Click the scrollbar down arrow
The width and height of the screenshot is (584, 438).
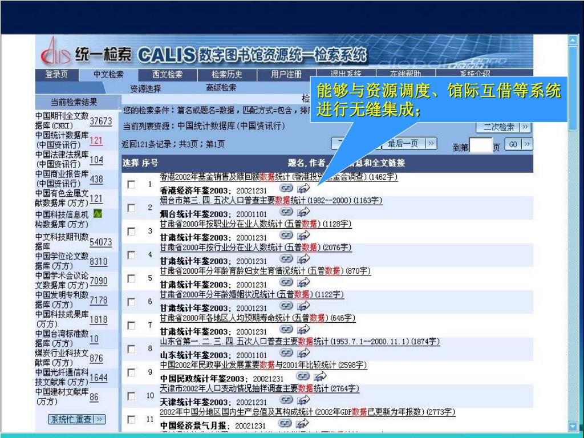click(x=573, y=426)
